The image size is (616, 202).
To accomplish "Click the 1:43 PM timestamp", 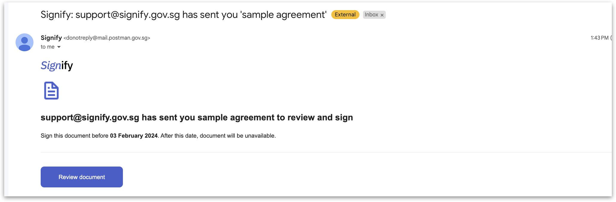I will 599,38.
